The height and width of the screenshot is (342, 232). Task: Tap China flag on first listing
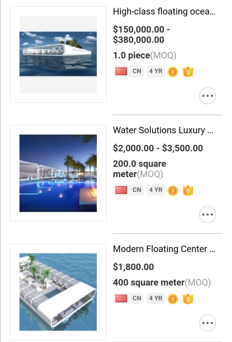pyautogui.click(x=121, y=71)
